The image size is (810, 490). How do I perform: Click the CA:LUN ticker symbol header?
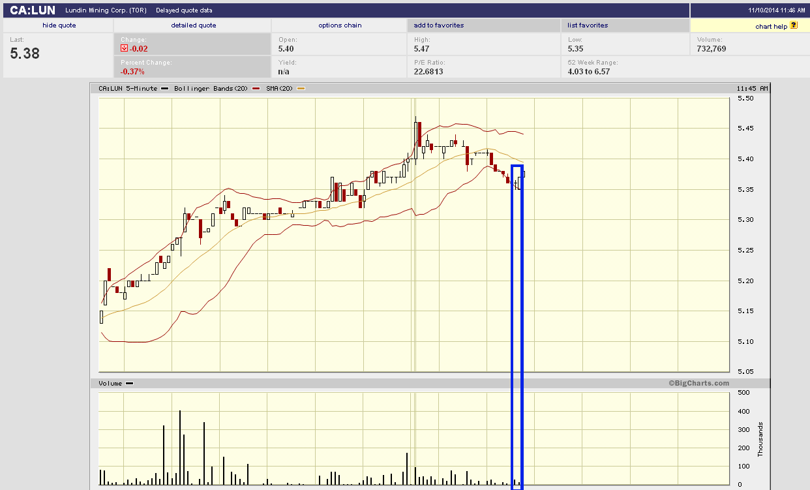(x=33, y=10)
